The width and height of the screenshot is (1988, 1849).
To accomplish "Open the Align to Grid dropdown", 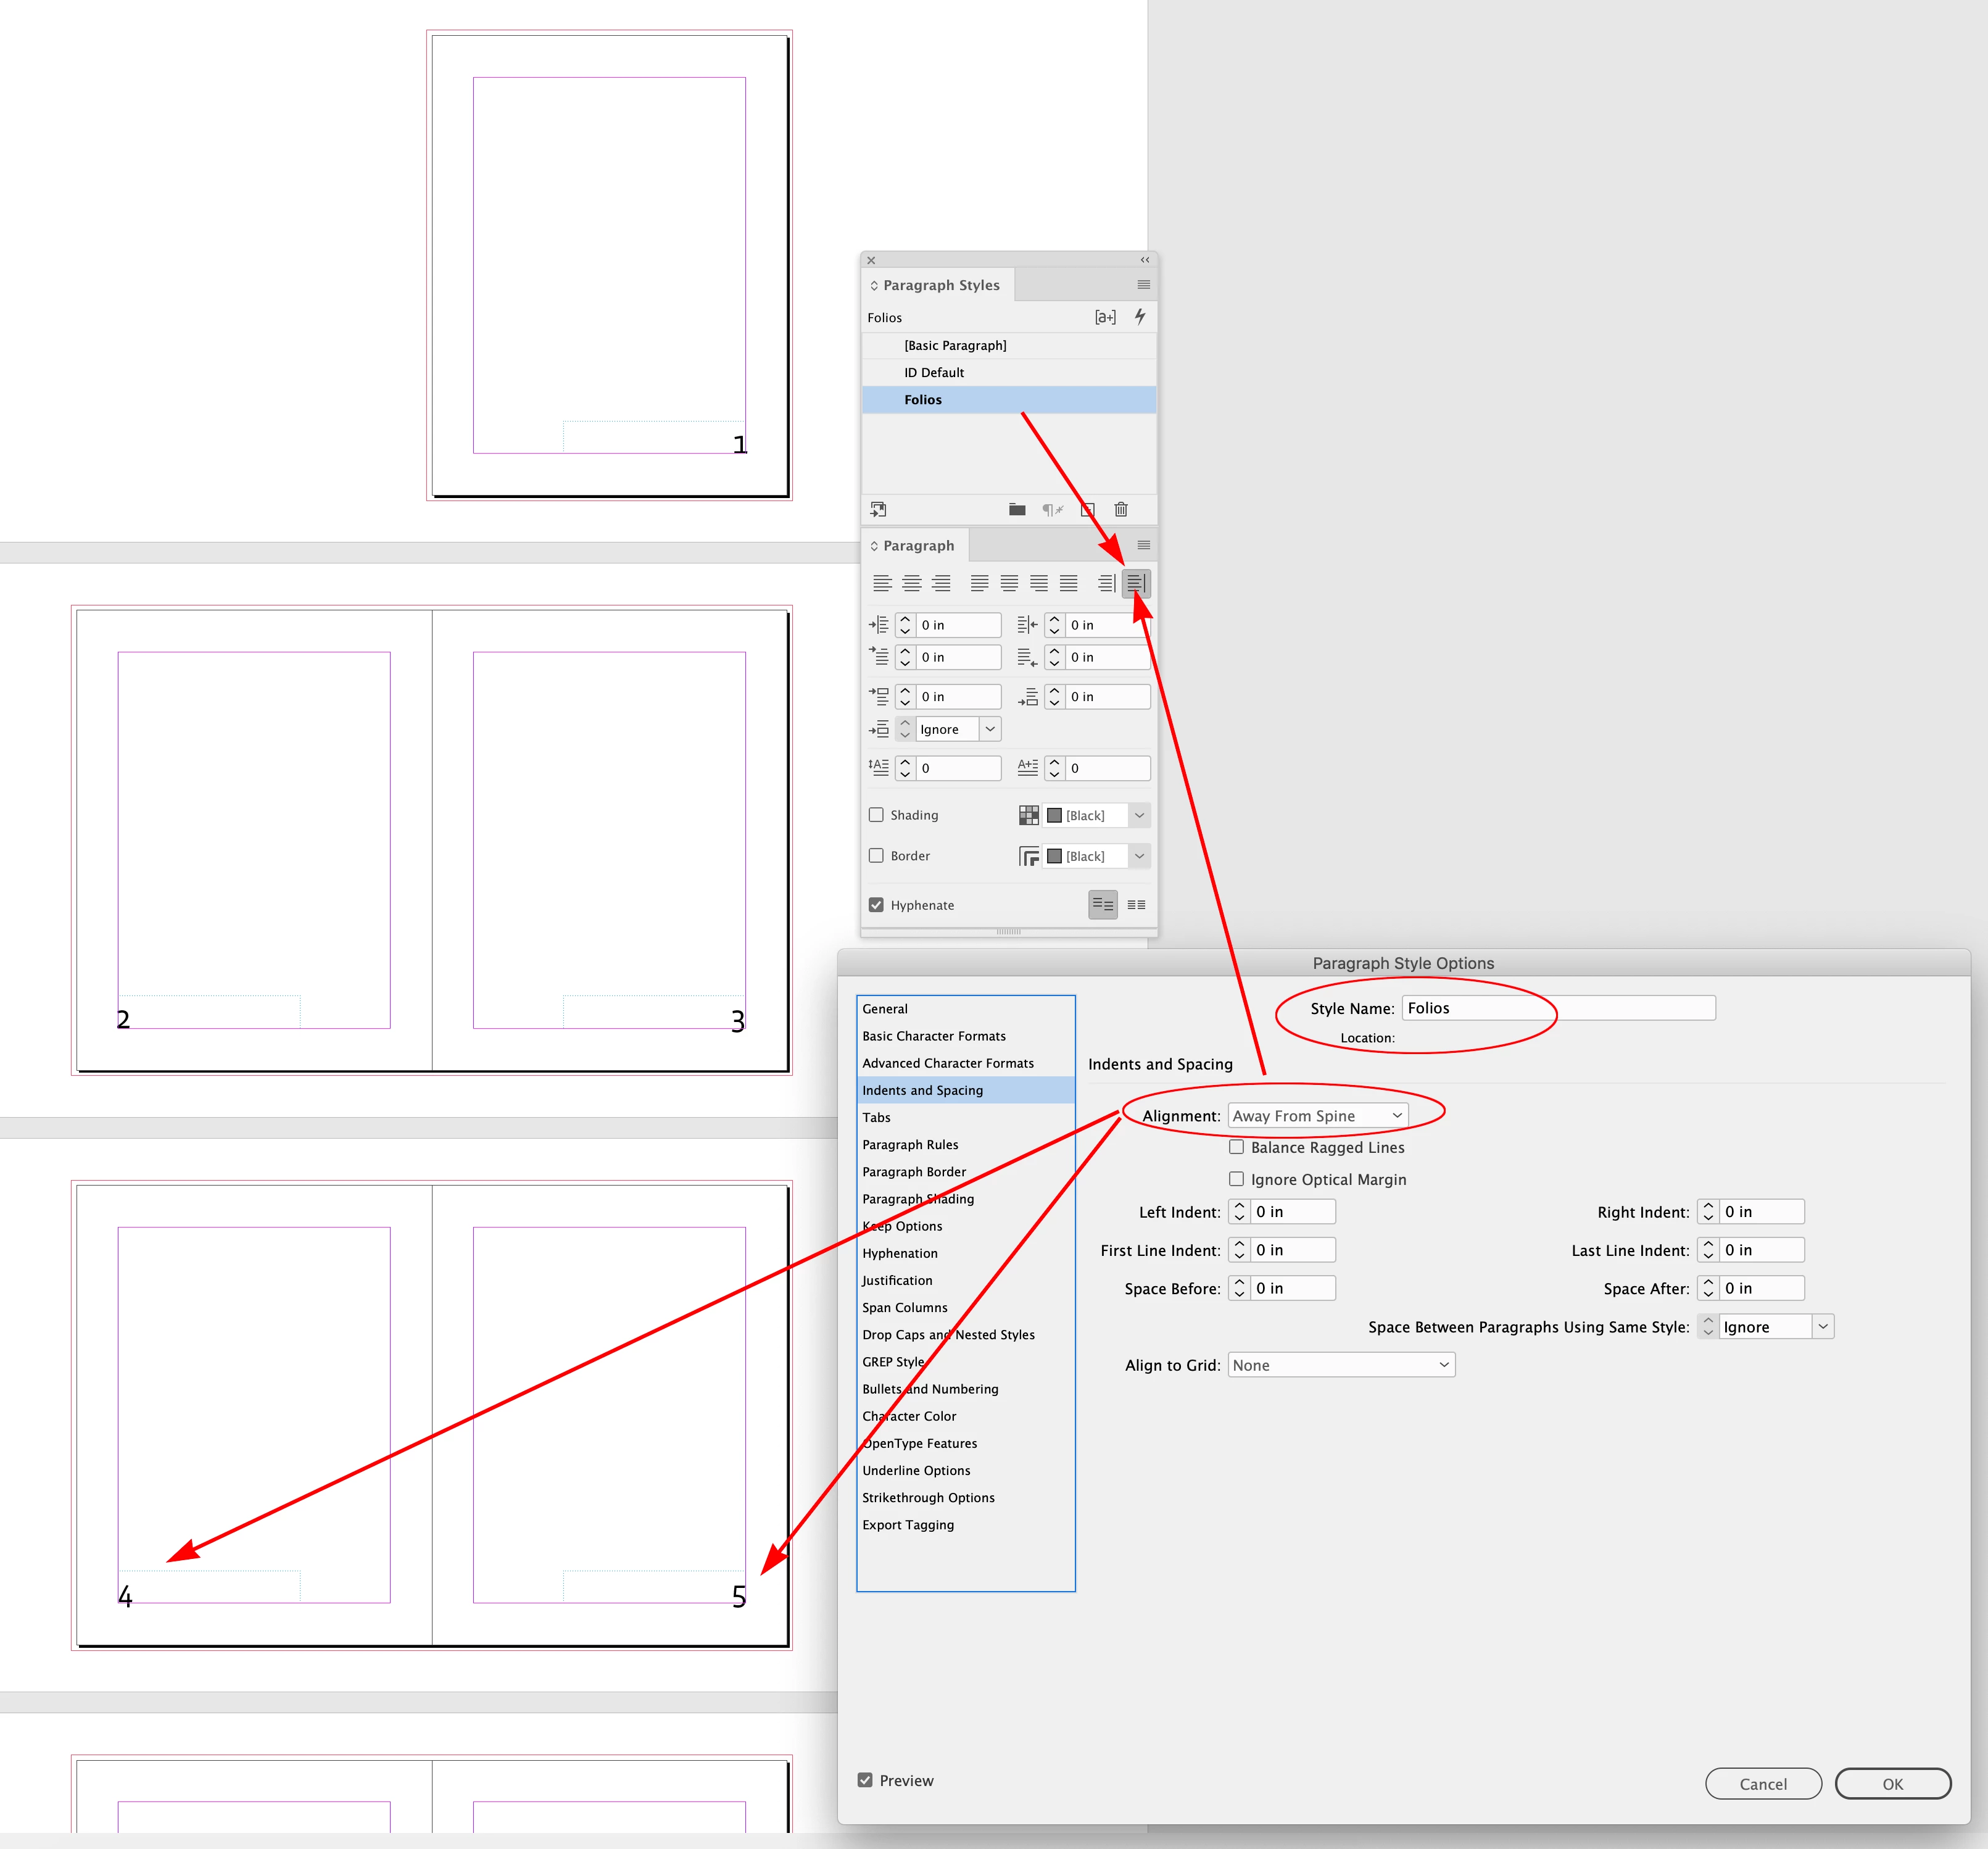I will pyautogui.click(x=1340, y=1365).
